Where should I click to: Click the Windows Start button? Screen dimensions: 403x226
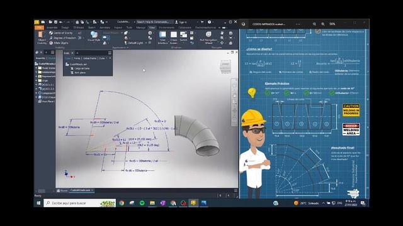(x=38, y=203)
